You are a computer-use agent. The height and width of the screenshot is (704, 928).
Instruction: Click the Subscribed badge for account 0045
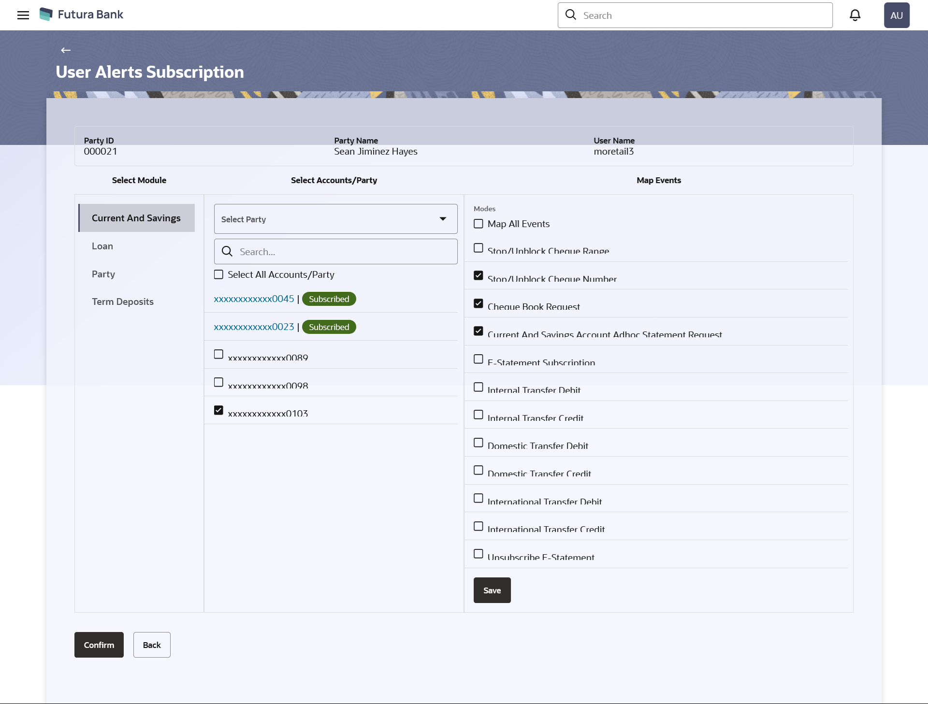point(329,299)
